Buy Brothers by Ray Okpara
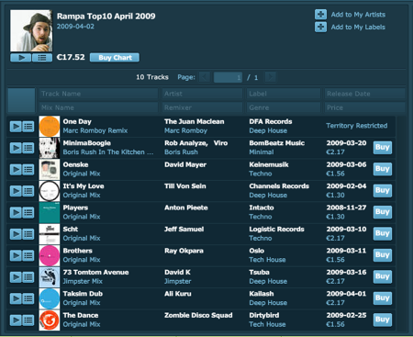413x337 pixels. click(x=383, y=255)
